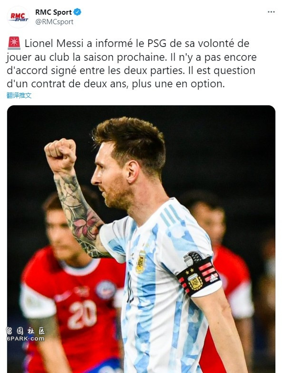Image resolution: width=282 pixels, height=373 pixels.
Task: Open the three-dot more options menu
Action: [x=271, y=12]
